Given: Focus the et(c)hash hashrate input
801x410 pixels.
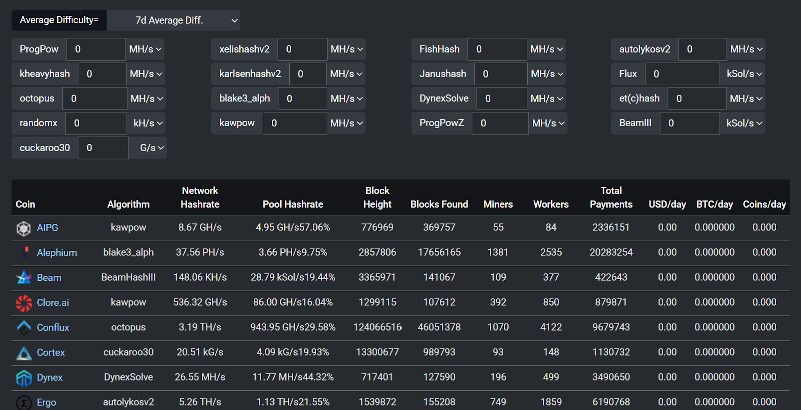Looking at the screenshot, I should pyautogui.click(x=697, y=99).
